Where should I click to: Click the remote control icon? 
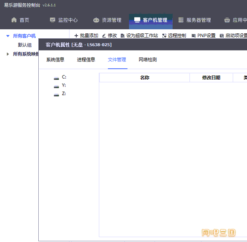pyautogui.click(x=164, y=36)
